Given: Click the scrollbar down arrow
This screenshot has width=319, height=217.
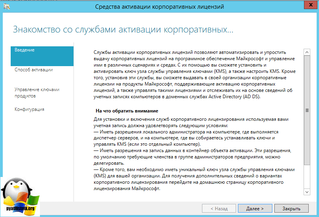Looking at the screenshot, I should pos(307,192).
